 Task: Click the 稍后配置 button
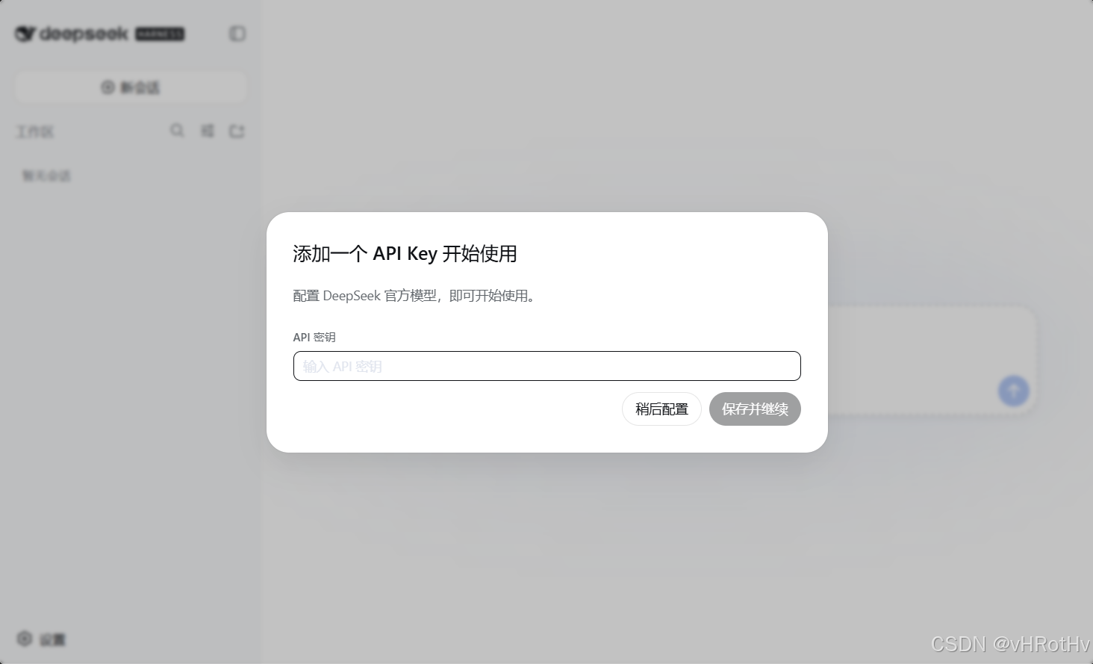661,409
